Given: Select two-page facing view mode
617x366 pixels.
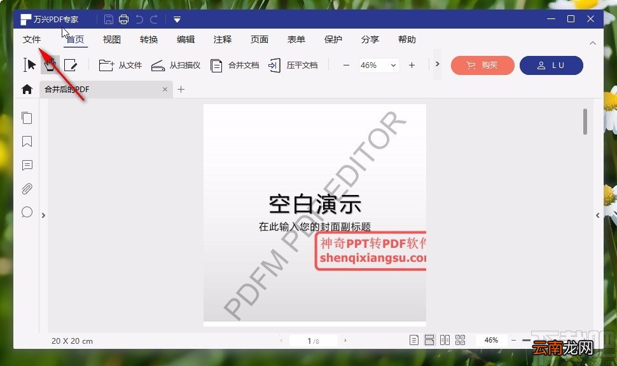Looking at the screenshot, I should pyautogui.click(x=445, y=340).
